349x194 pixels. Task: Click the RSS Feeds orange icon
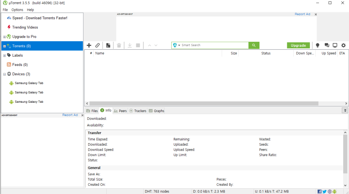[x=9, y=65]
